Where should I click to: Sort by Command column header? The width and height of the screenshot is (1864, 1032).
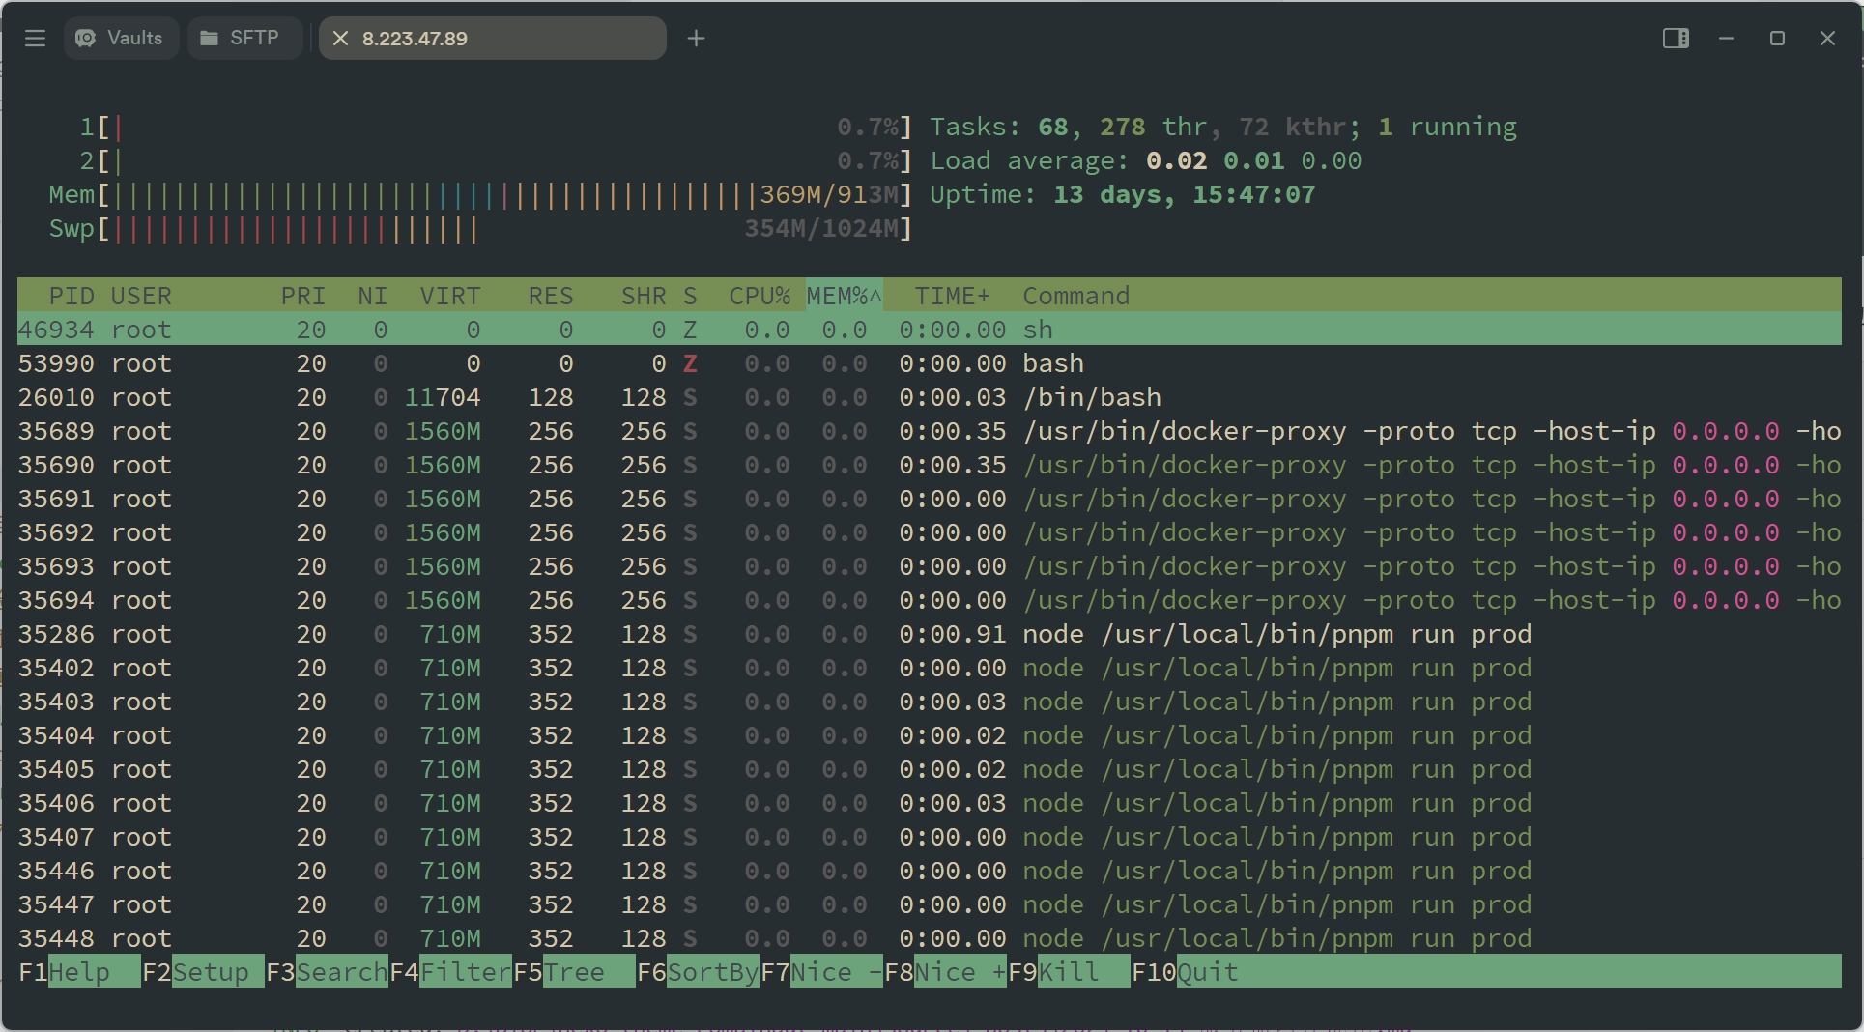1076,296
